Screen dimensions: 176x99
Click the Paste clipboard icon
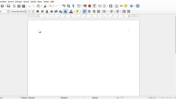point(38,6)
